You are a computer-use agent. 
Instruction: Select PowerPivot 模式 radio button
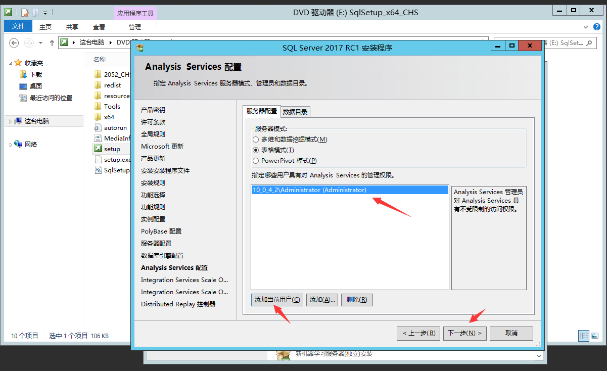[255, 161]
